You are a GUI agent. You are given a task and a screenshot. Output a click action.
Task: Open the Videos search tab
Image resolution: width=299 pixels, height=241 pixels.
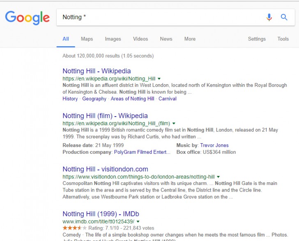[x=140, y=39]
